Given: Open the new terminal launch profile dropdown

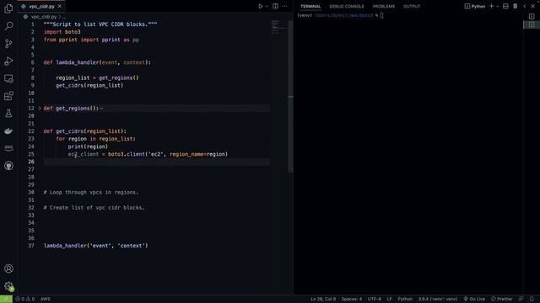Looking at the screenshot, I should coord(497,6).
